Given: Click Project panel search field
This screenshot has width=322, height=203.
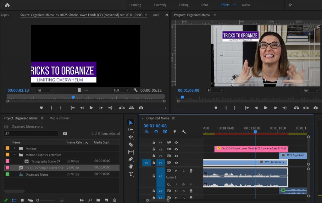Looking at the screenshot, I should [31, 134].
